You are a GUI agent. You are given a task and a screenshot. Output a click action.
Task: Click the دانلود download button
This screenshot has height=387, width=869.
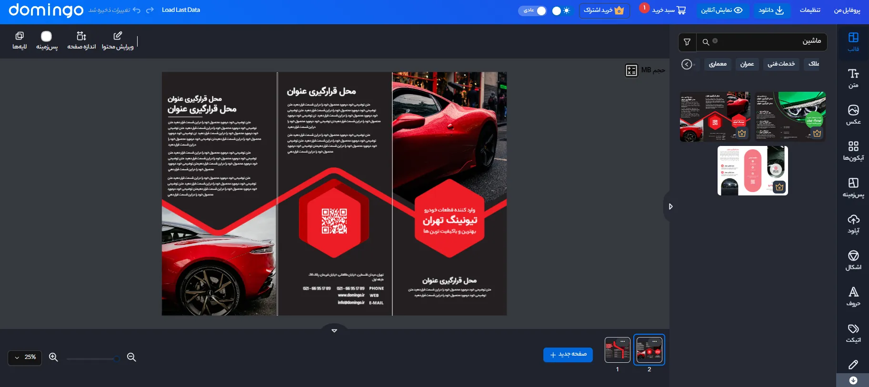pyautogui.click(x=771, y=10)
